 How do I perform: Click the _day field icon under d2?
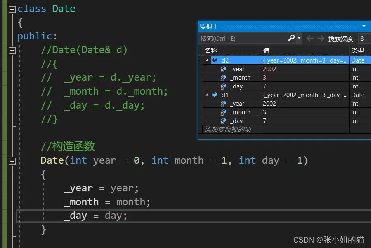pos(223,86)
